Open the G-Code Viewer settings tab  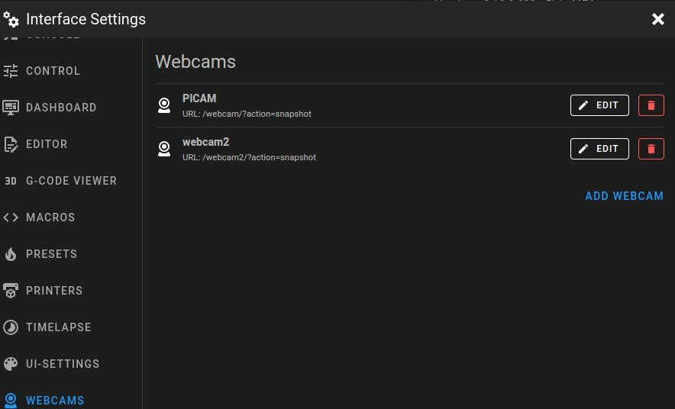point(71,181)
